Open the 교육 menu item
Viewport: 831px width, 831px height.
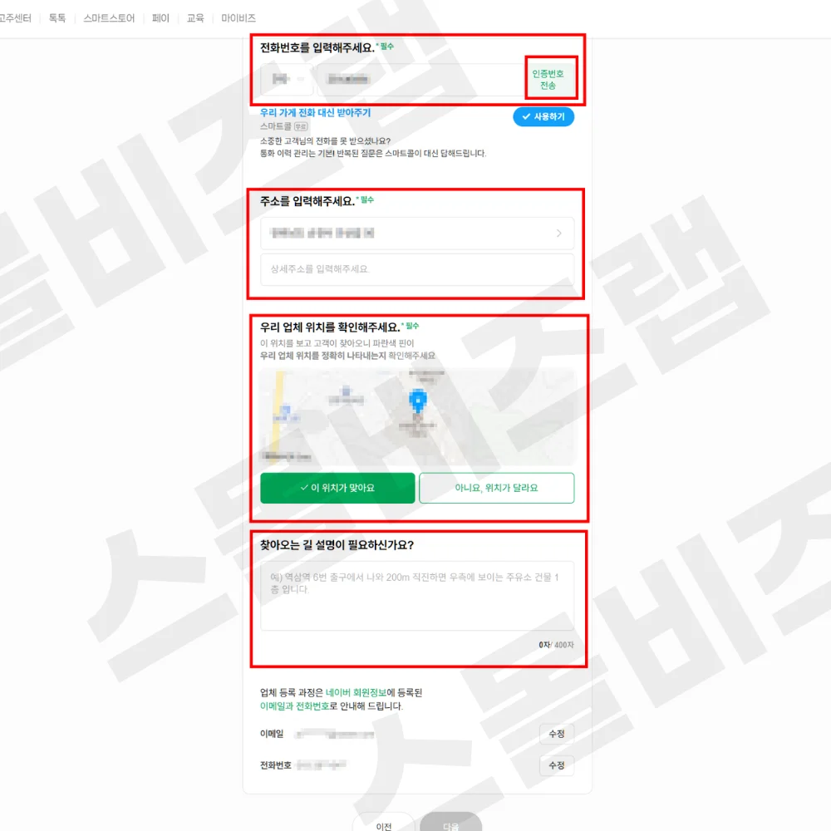(195, 18)
